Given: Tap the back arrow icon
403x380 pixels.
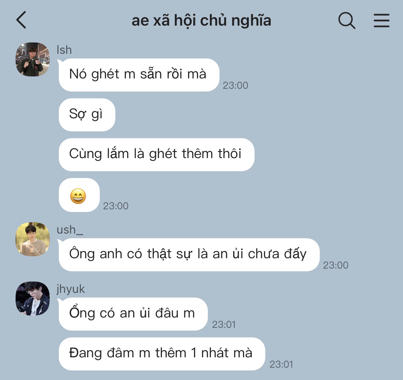Looking at the screenshot, I should (21, 20).
